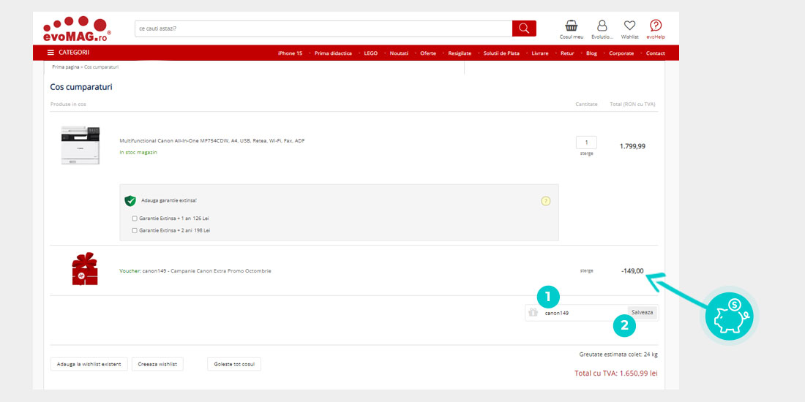This screenshot has width=805, height=402.
Task: Click the Cos cumparaturi breadcrumb text
Action: [102, 67]
